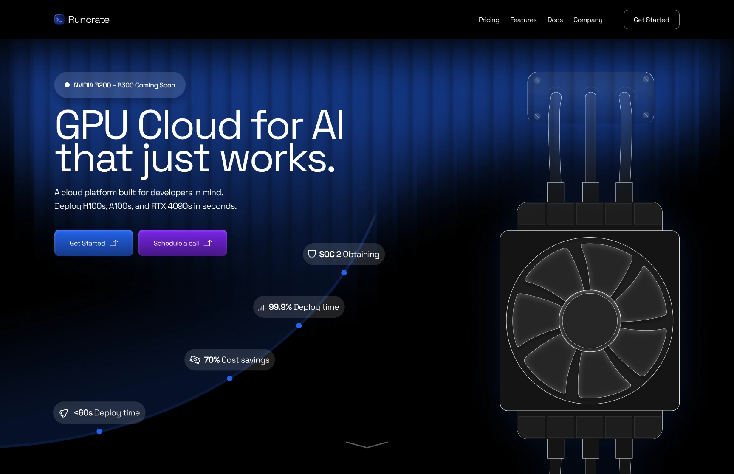Click the Runcrate terminal logo icon
This screenshot has width=734, height=474.
click(x=59, y=20)
